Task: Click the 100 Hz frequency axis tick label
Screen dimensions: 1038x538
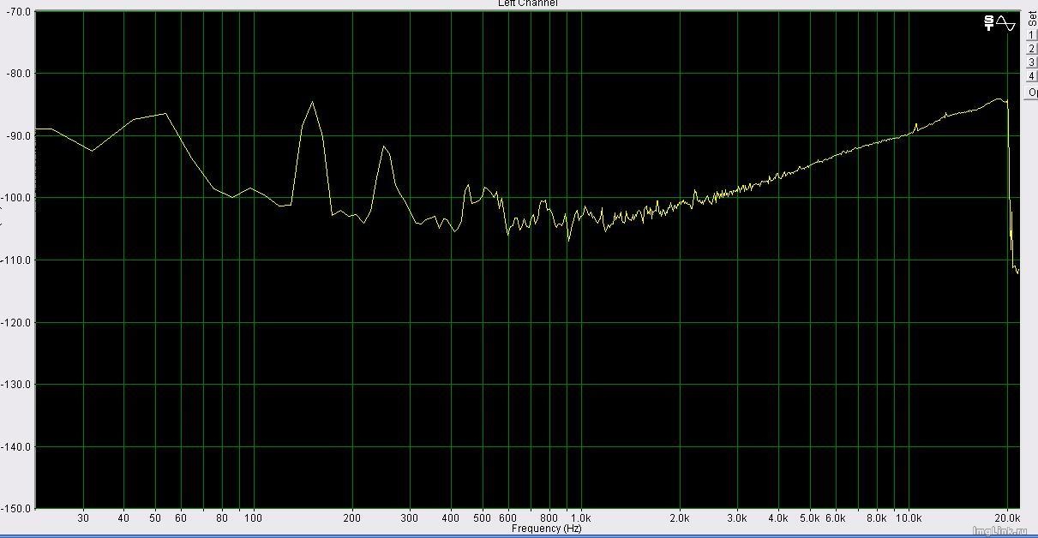Action: click(x=253, y=518)
